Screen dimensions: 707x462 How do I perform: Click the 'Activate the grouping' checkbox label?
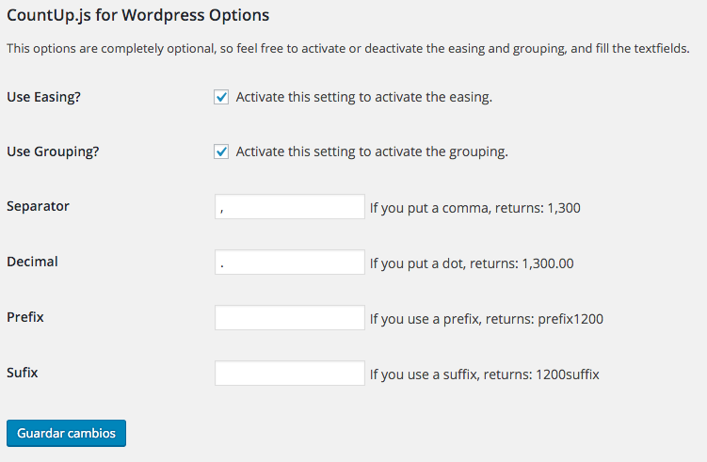point(372,151)
